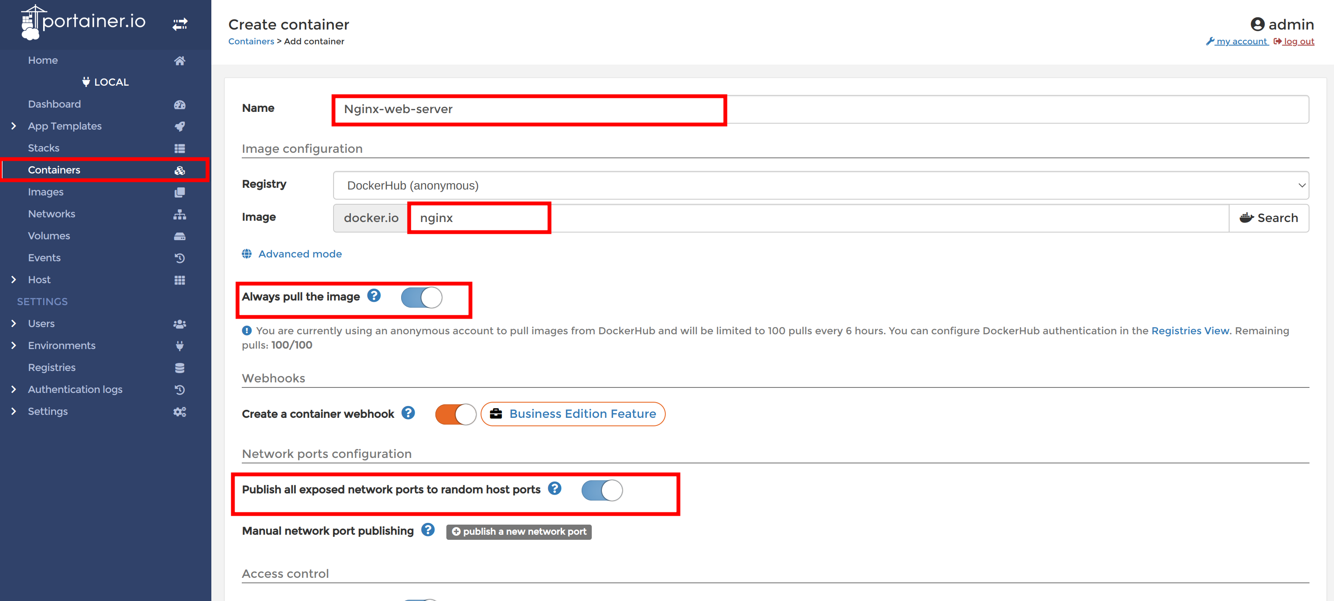Click the Users settings icon
Viewport: 1334px width, 601px height.
click(x=180, y=323)
